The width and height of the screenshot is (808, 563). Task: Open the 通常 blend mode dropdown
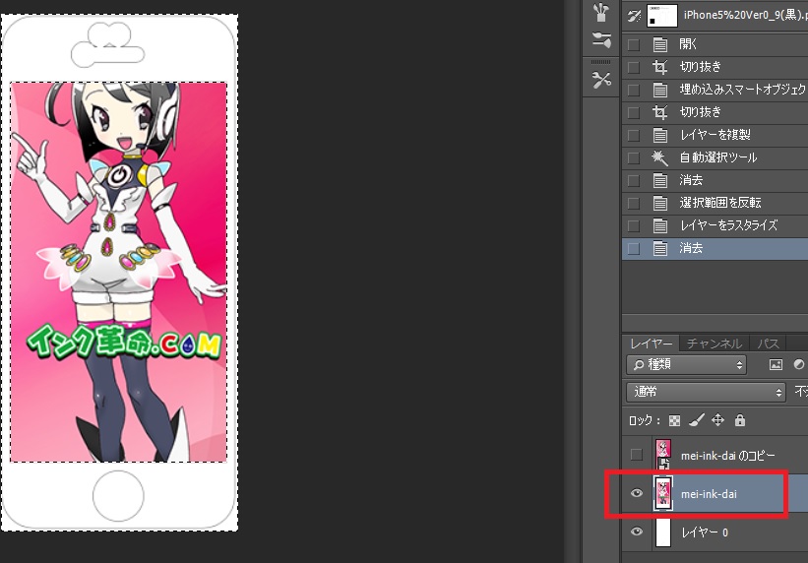coord(706,392)
